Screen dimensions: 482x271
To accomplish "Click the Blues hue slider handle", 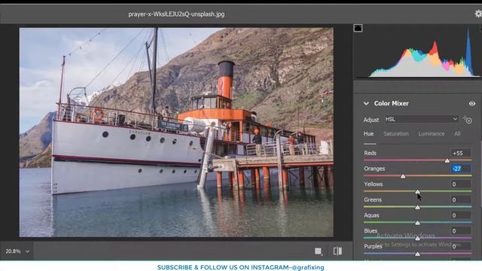I will click(x=417, y=238).
